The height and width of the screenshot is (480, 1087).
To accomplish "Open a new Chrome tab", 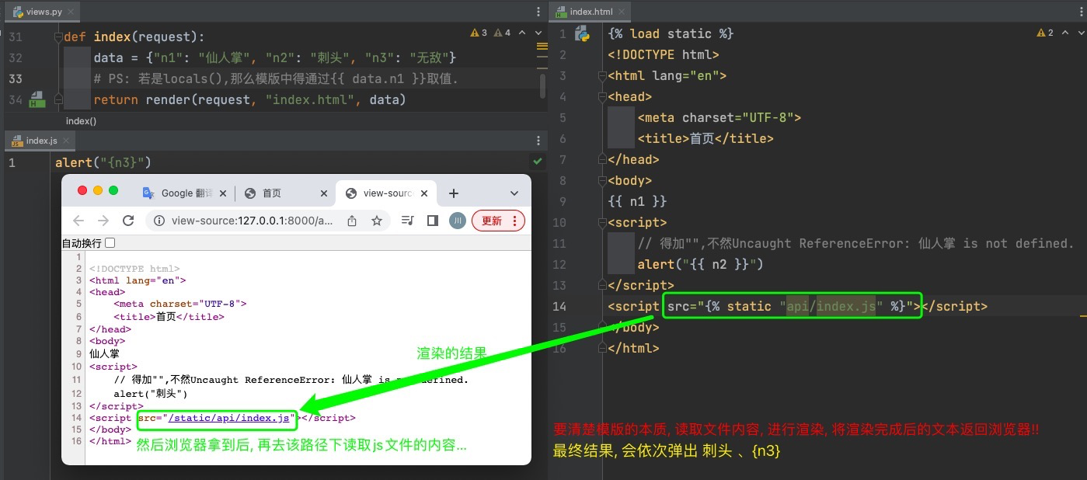I will pyautogui.click(x=454, y=193).
